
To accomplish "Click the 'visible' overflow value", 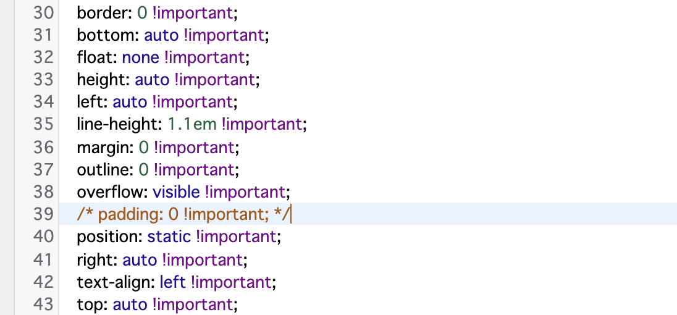I will point(176,191).
